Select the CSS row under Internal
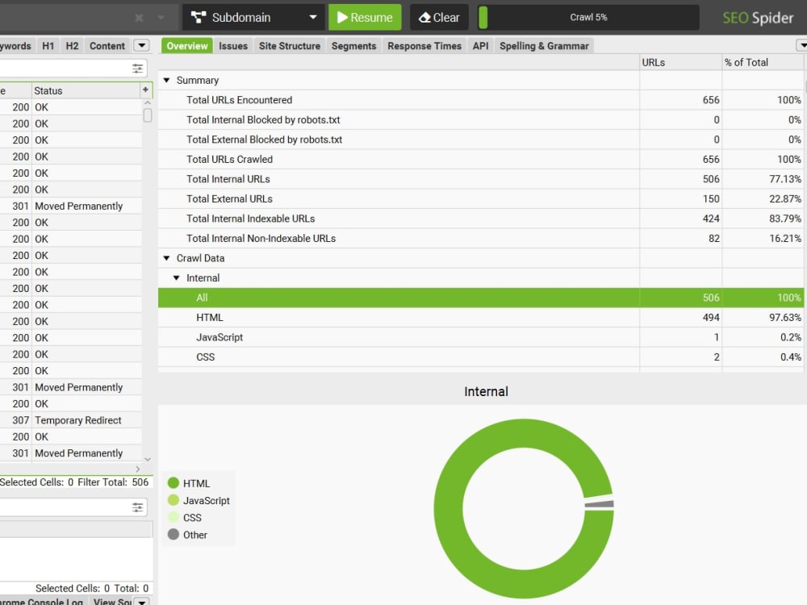 pyautogui.click(x=481, y=357)
